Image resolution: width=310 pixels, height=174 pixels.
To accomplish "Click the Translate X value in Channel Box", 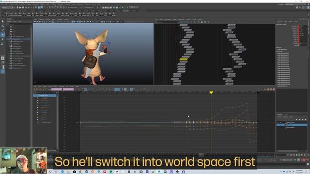I will (x=303, y=26).
